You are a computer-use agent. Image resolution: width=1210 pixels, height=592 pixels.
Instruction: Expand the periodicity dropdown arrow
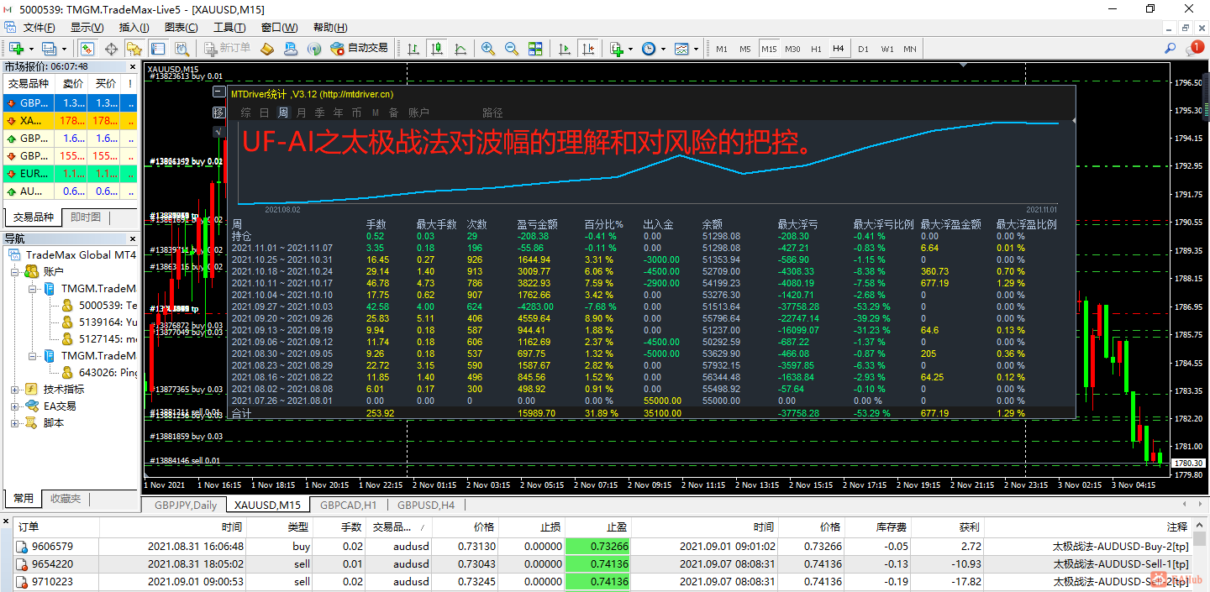click(x=663, y=49)
